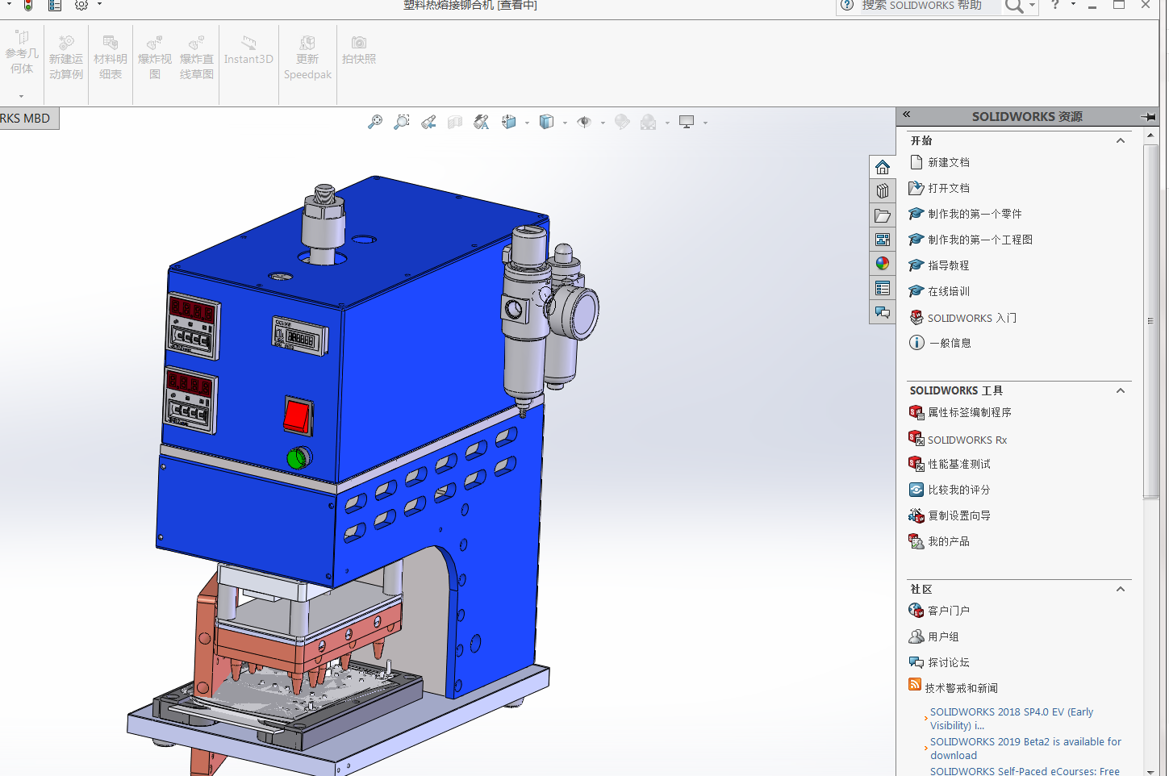1169x776 pixels.
Task: Open the Hide/Show Items eye dropdown
Action: 603,123
